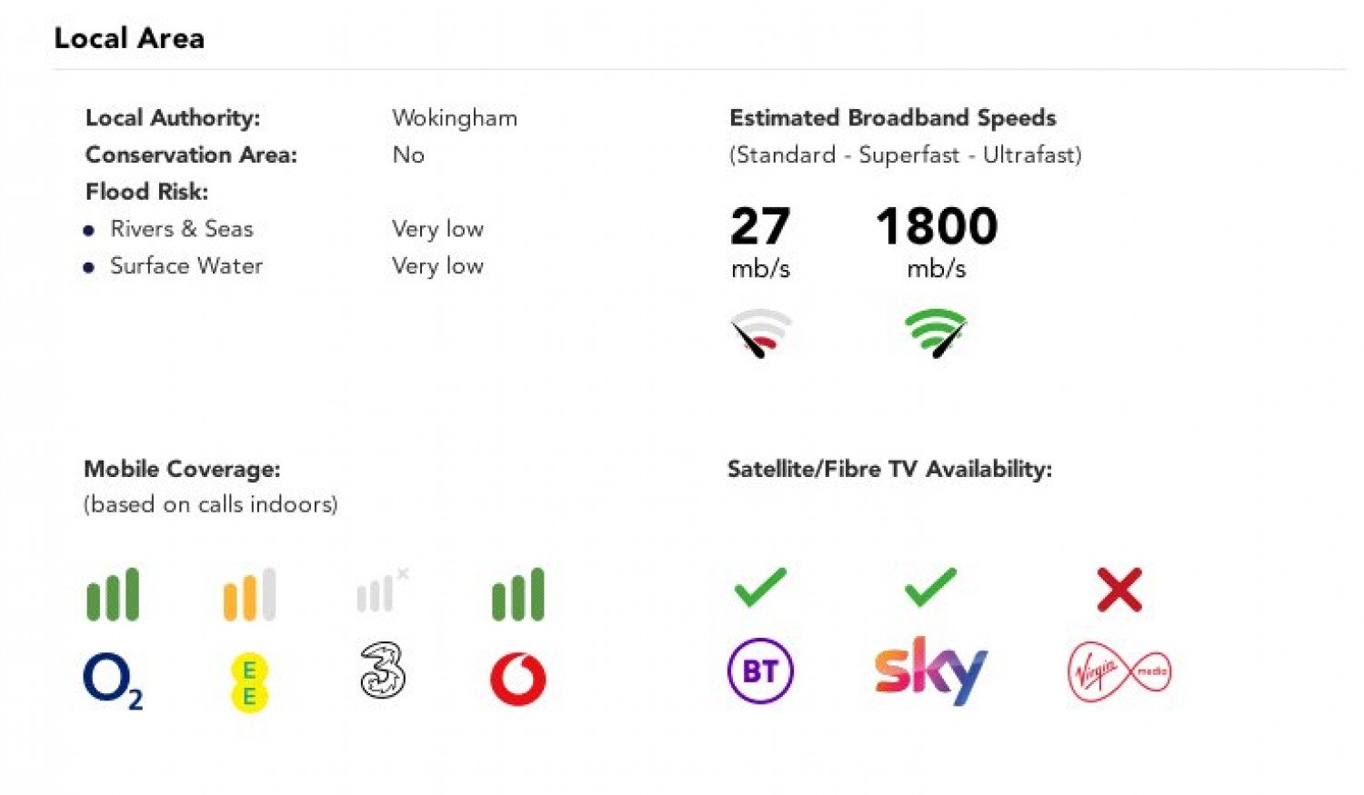Click the Local Area heading
The width and height of the screenshot is (1364, 795).
pyautogui.click(x=129, y=38)
